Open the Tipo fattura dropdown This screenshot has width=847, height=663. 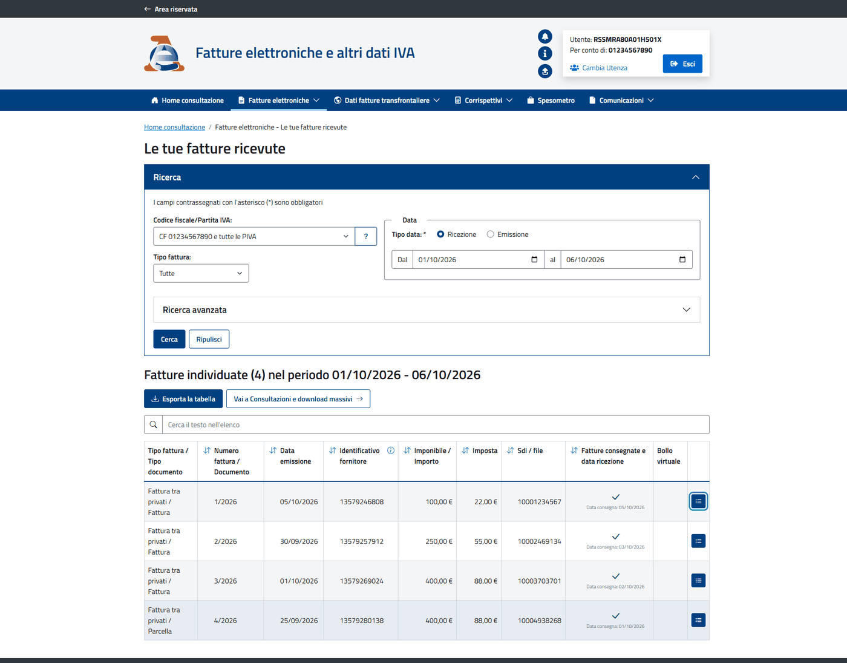click(201, 274)
